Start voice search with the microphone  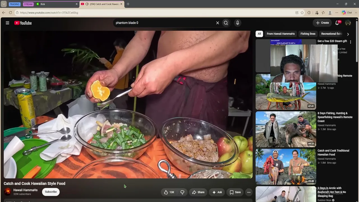coord(238,23)
